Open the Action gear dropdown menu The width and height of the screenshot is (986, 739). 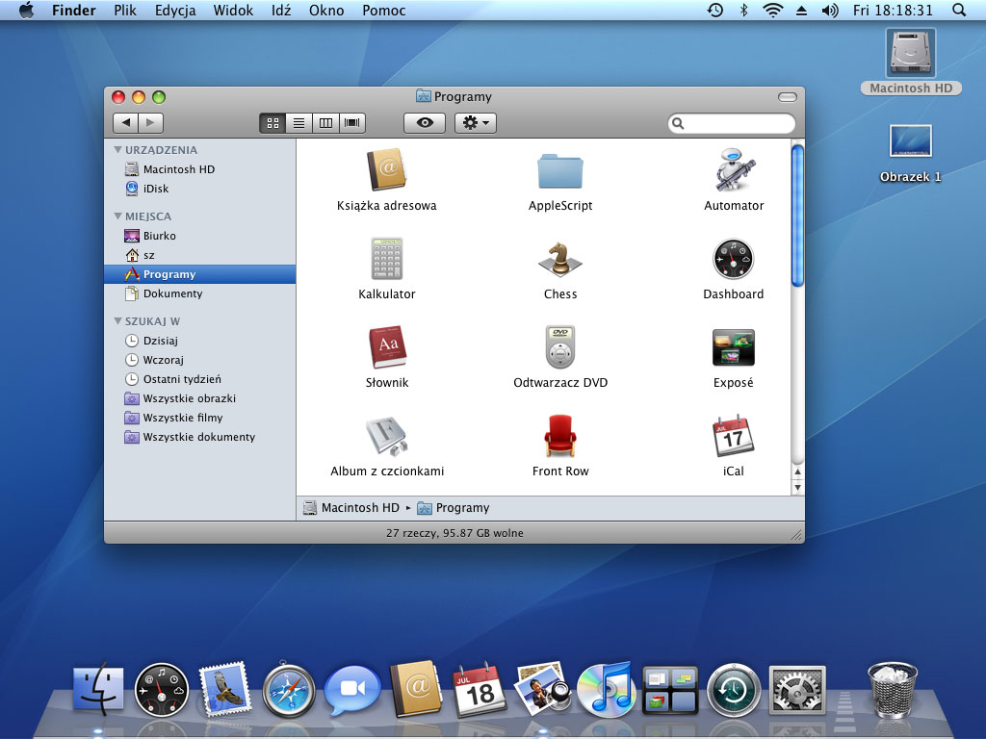pyautogui.click(x=476, y=122)
